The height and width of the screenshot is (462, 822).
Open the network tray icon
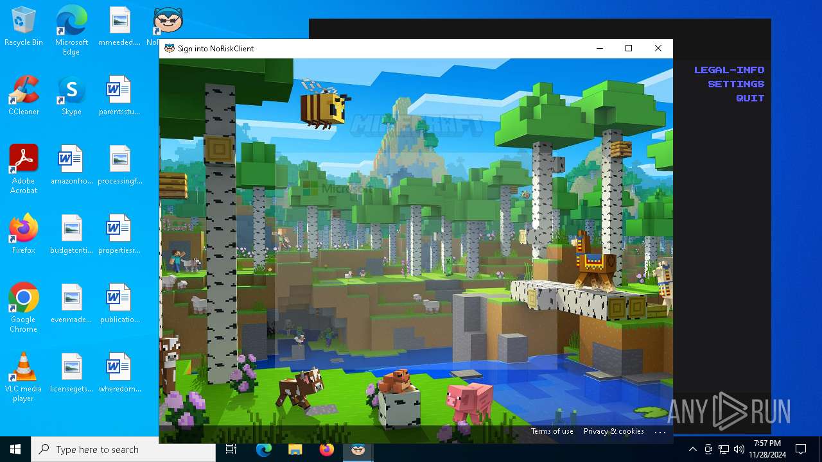click(x=724, y=449)
